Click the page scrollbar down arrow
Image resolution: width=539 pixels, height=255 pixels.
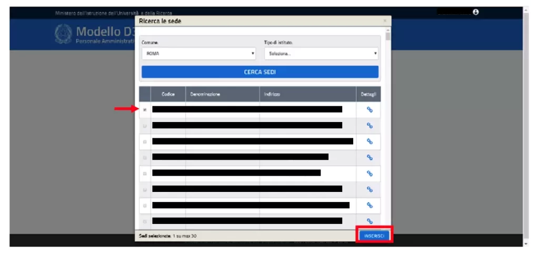click(526, 243)
